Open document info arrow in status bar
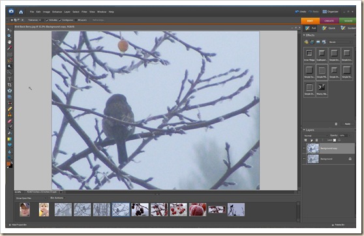 tap(61, 192)
